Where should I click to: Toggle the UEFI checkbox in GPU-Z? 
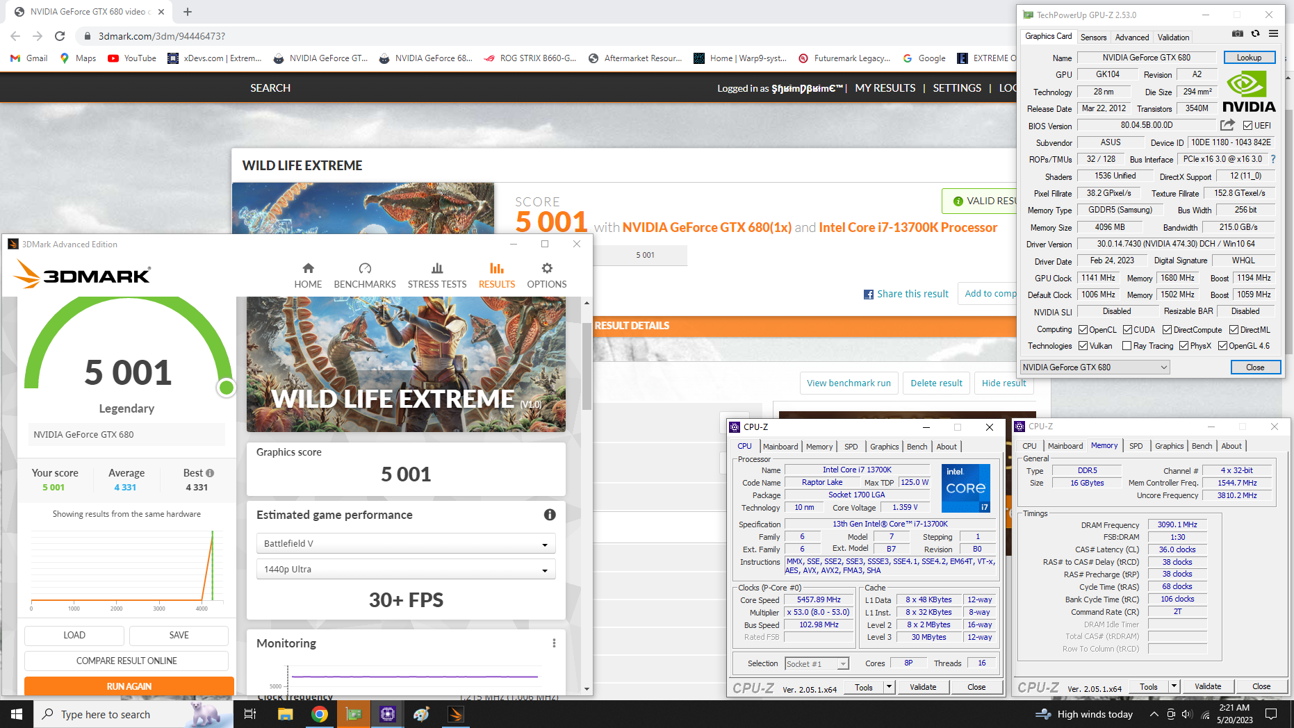pyautogui.click(x=1248, y=126)
